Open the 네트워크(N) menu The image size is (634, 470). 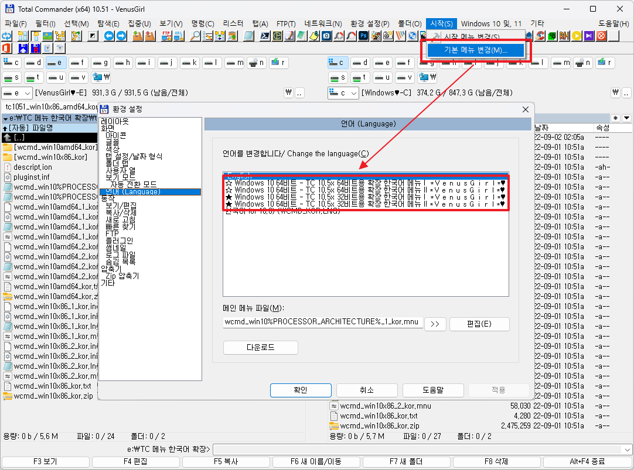coord(323,24)
